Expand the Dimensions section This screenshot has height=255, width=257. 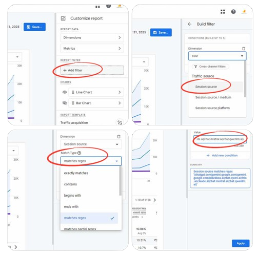tap(92, 37)
